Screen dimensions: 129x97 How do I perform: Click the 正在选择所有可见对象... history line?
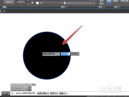pyautogui.click(x=23, y=85)
